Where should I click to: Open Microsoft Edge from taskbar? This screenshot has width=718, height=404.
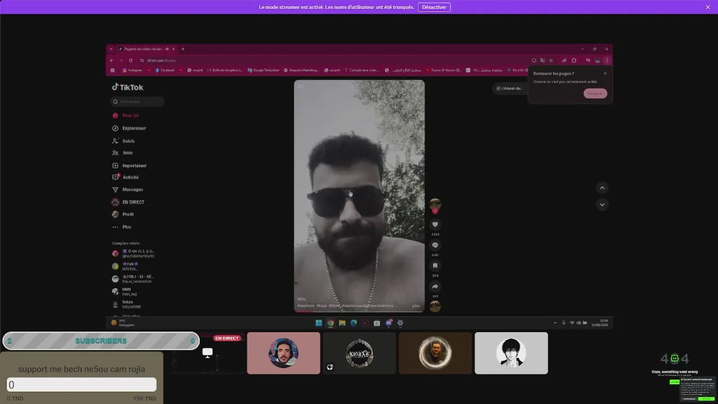[x=354, y=323]
